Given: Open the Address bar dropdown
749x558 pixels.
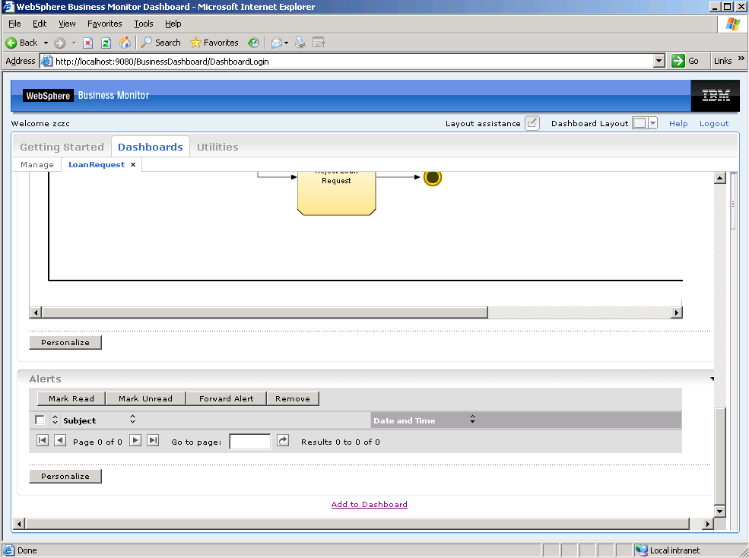Looking at the screenshot, I should 659,61.
